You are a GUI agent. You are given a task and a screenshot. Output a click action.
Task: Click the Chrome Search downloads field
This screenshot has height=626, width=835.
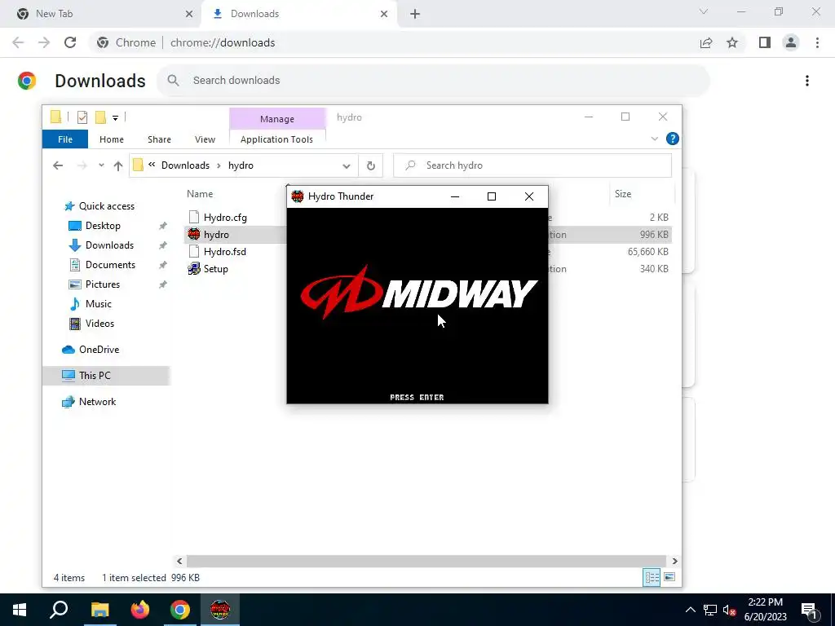433,81
